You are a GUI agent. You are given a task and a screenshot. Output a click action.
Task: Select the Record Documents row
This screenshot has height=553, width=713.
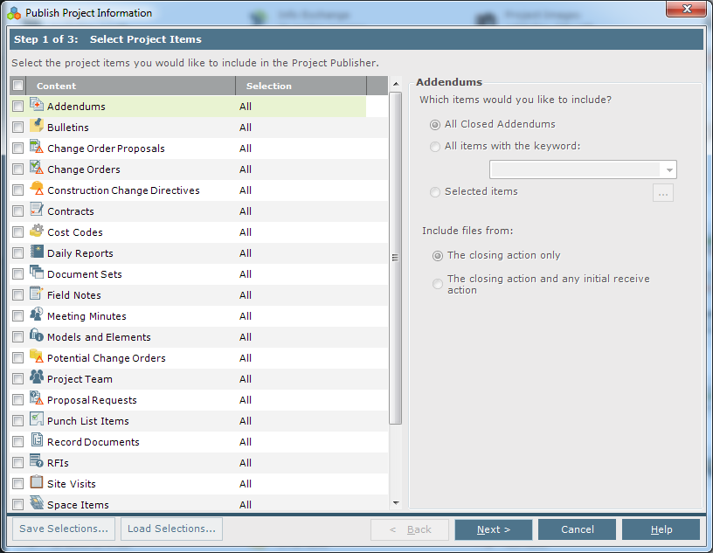198,442
